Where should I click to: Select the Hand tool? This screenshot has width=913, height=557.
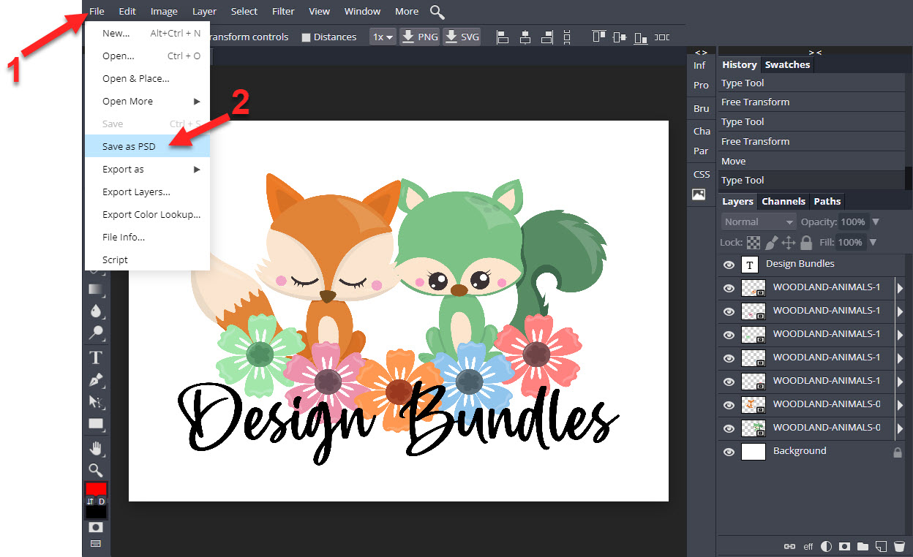tap(96, 447)
